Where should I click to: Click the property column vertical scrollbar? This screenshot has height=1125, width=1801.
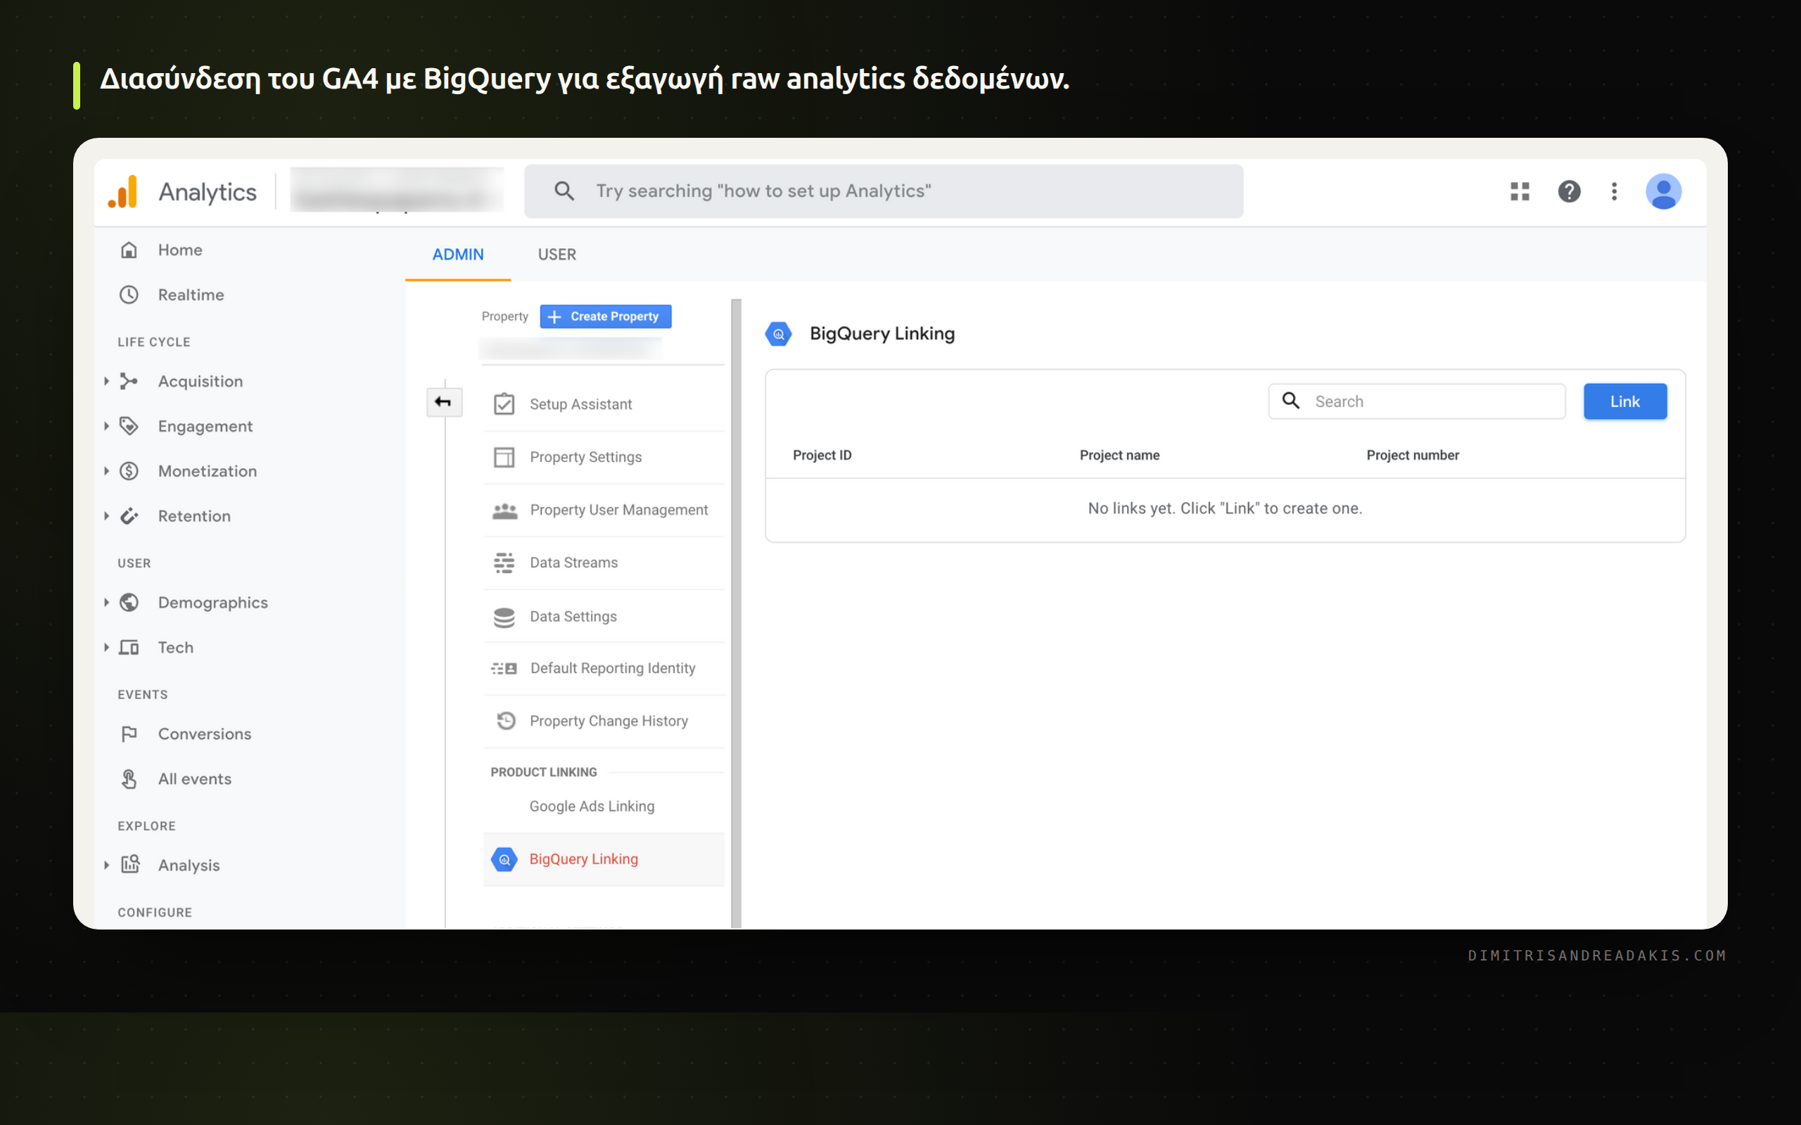click(736, 613)
